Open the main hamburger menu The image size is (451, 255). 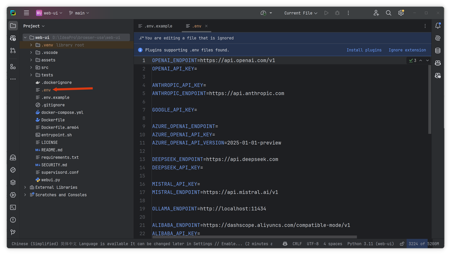point(26,13)
